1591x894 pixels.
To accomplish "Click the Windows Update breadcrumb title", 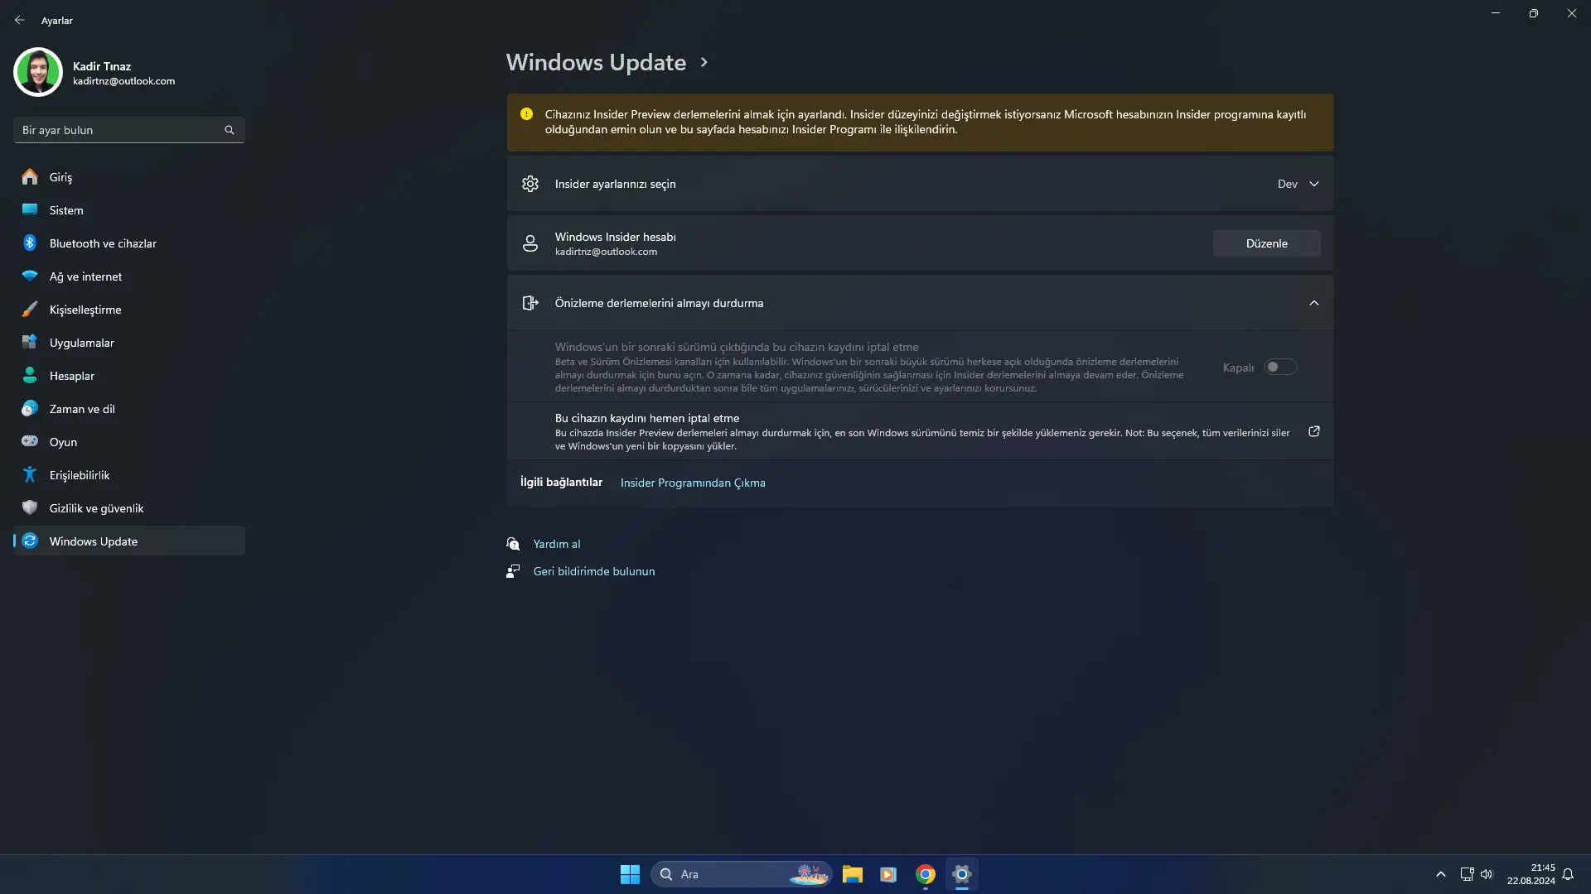I will pyautogui.click(x=596, y=62).
